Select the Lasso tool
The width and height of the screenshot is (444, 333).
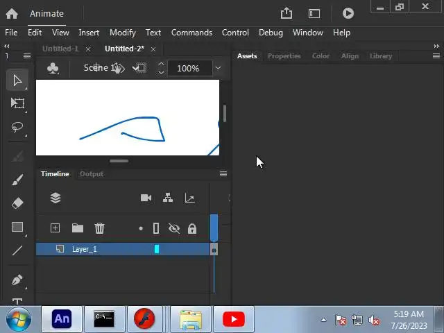pyautogui.click(x=17, y=127)
